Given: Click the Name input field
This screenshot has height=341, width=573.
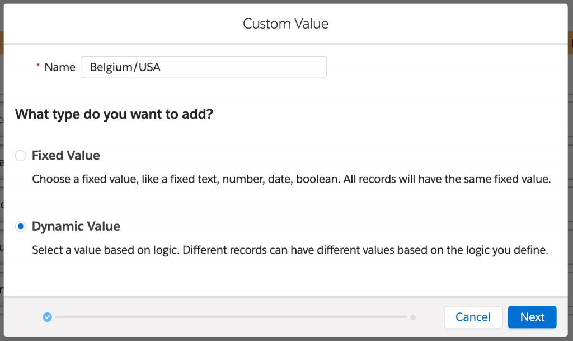Looking at the screenshot, I should (x=203, y=67).
